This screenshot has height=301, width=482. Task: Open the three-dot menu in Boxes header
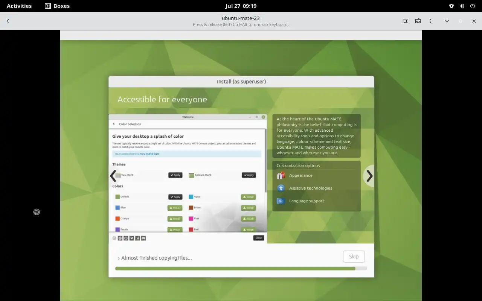pyautogui.click(x=431, y=21)
